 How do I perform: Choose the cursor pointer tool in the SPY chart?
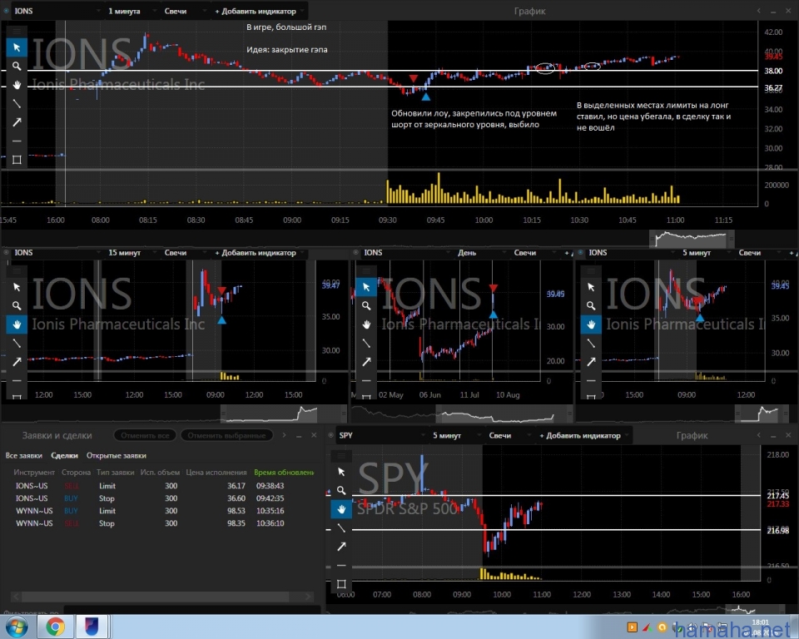click(x=341, y=472)
